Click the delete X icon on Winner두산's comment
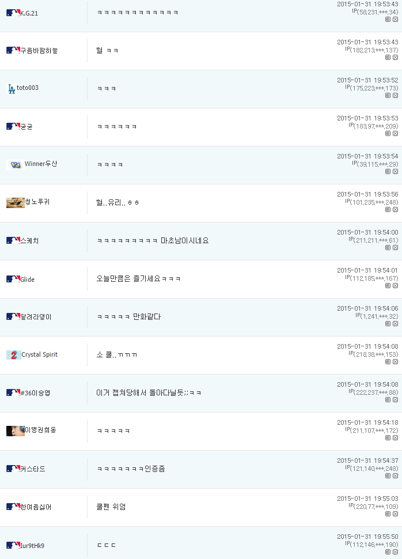 tap(395, 172)
